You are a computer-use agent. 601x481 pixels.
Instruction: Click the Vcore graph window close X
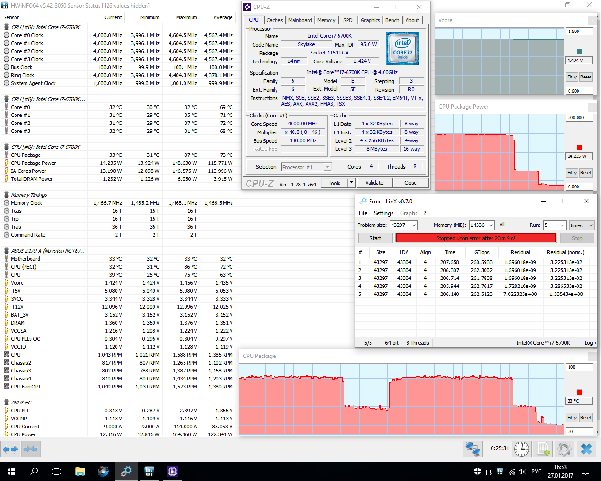click(593, 21)
